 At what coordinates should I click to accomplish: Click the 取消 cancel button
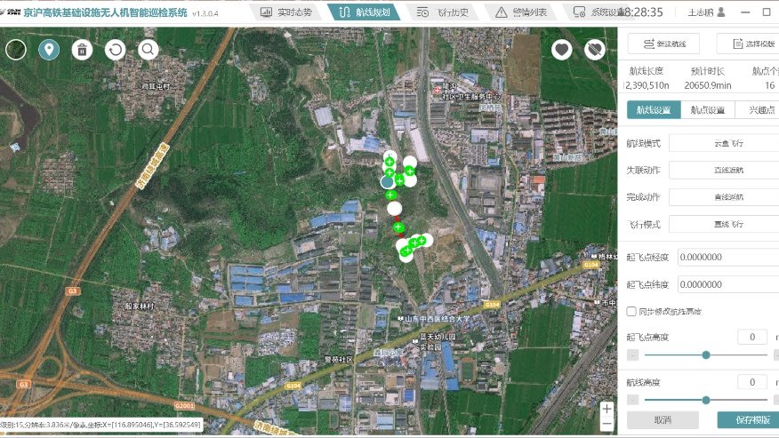663,420
